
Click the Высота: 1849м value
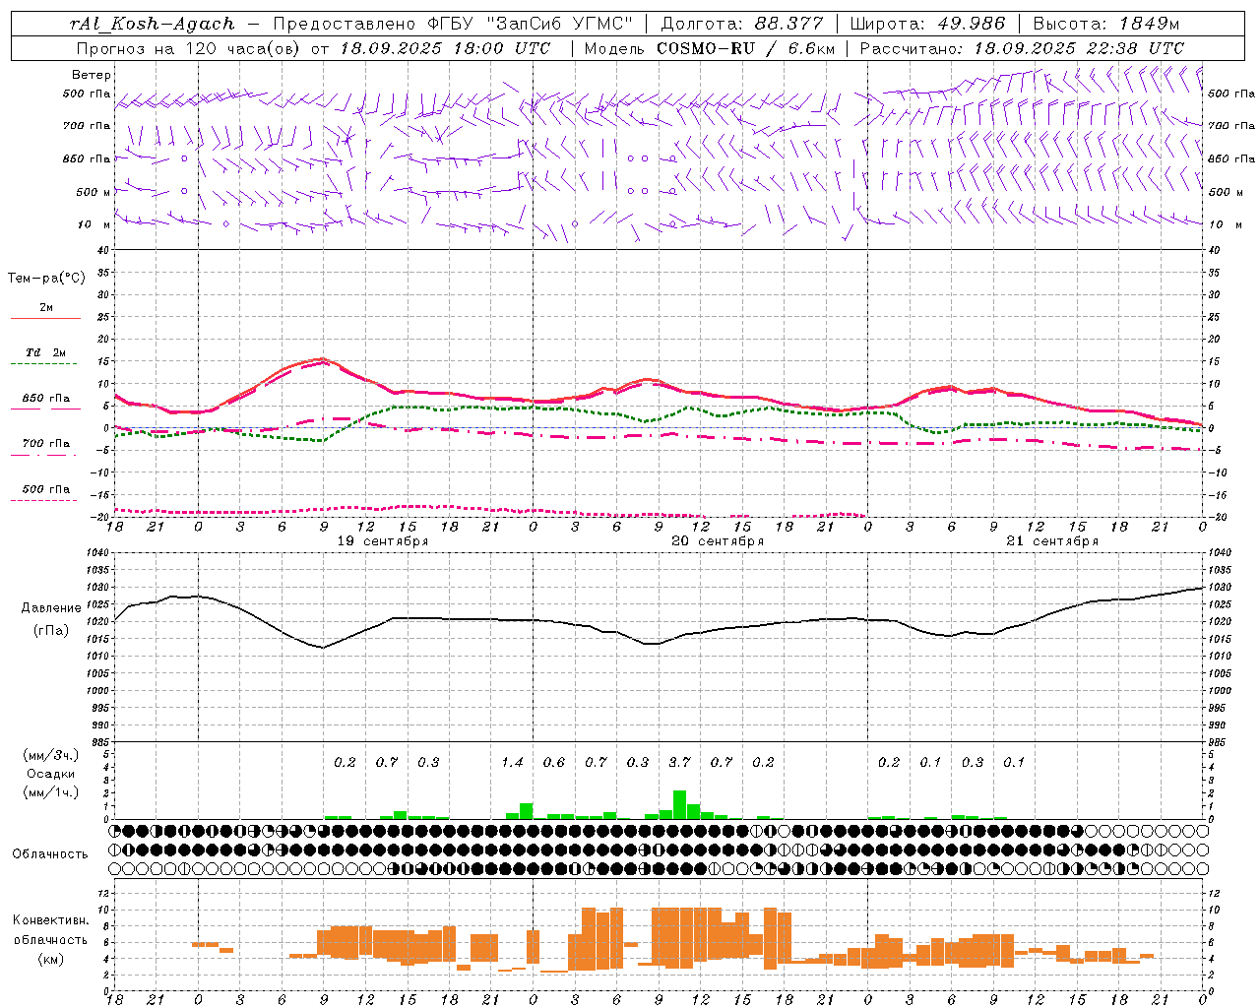pos(1106,24)
